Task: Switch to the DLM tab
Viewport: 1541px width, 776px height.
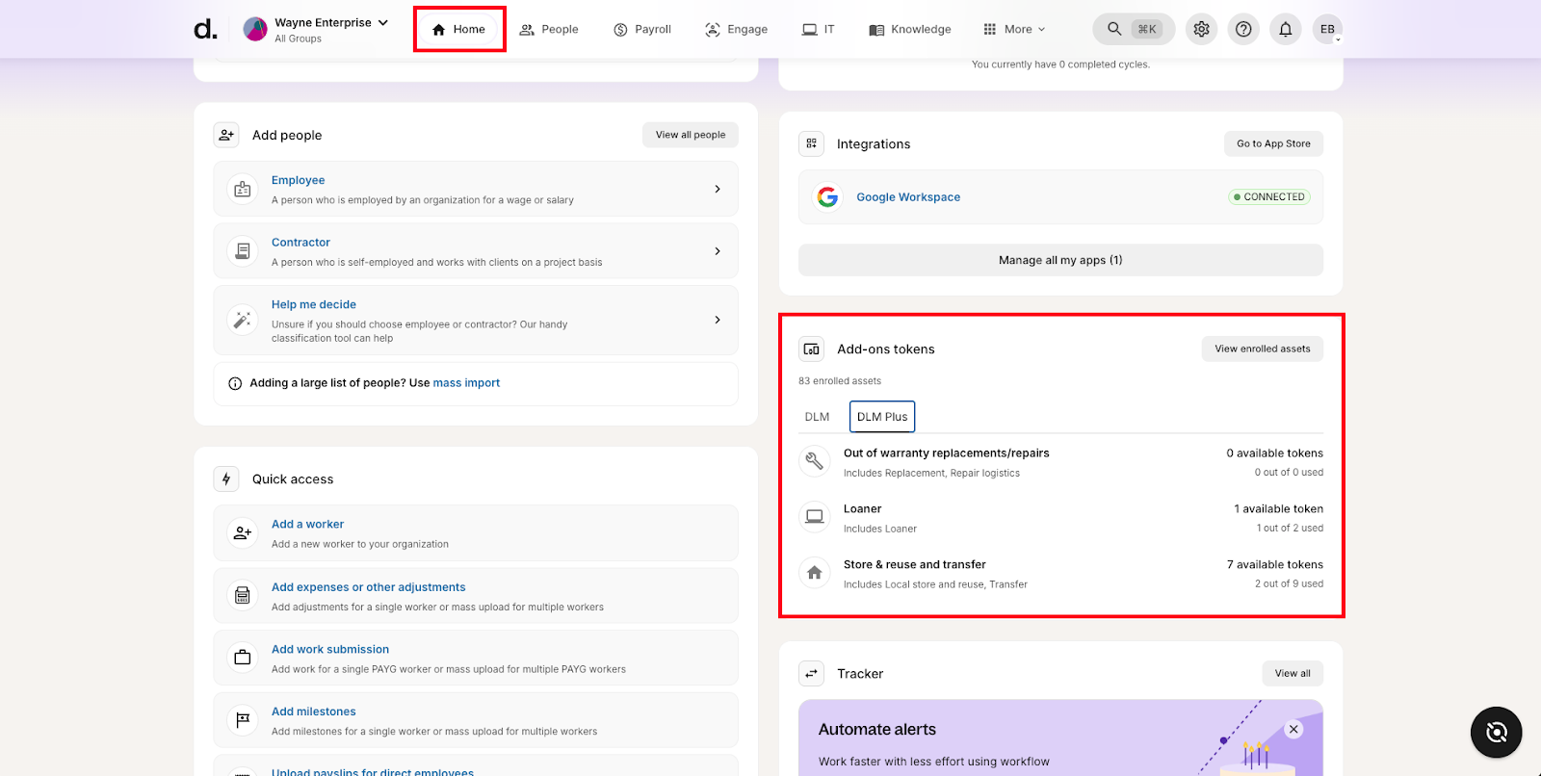Action: coord(817,417)
